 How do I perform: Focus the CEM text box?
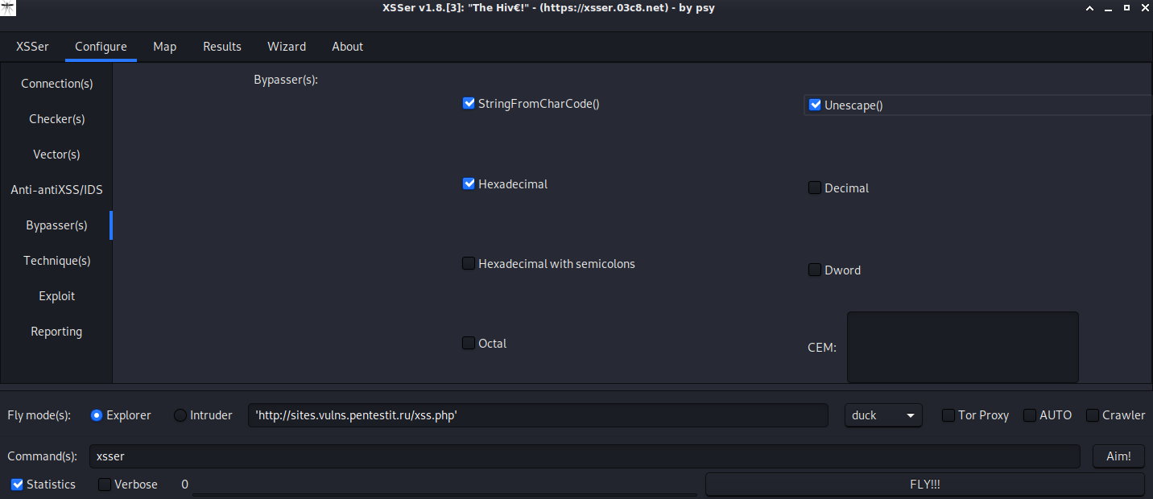(962, 347)
